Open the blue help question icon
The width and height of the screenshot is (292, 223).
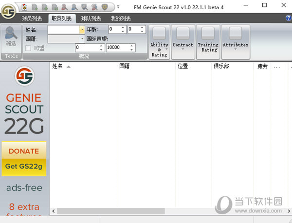[x=289, y=18]
